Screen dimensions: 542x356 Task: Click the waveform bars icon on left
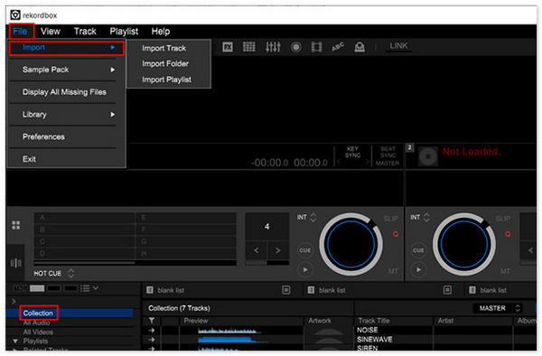click(15, 263)
